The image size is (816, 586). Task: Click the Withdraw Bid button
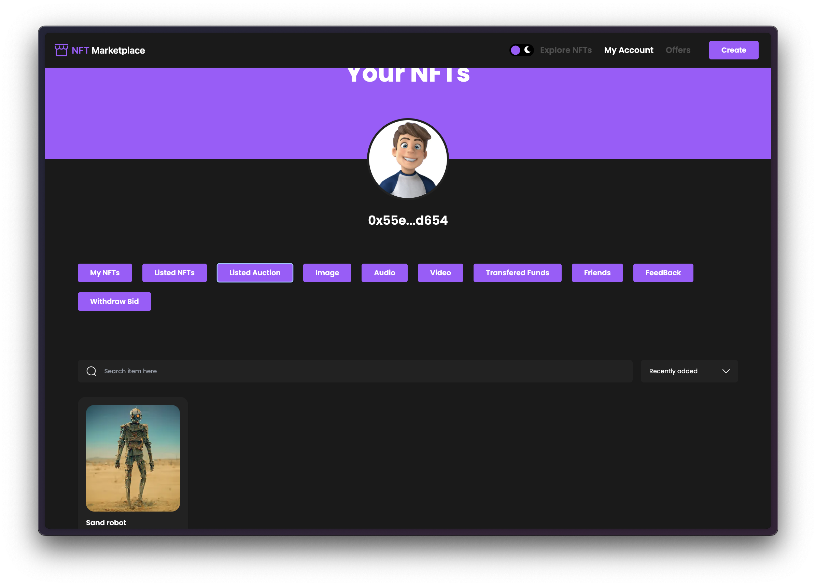(114, 302)
